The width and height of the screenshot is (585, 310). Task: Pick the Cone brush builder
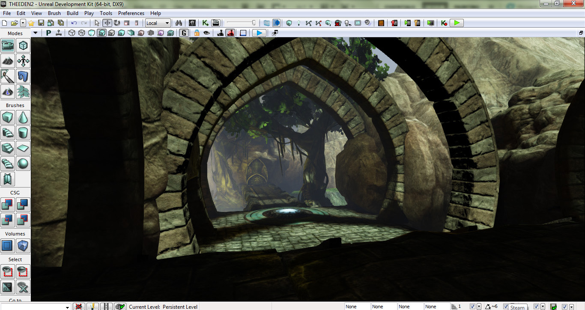tap(23, 117)
